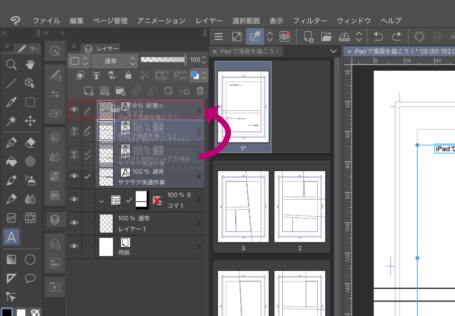Click the Undo arrow in the command bar
Image resolution: width=455 pixels, height=316 pixels.
pyautogui.click(x=379, y=36)
